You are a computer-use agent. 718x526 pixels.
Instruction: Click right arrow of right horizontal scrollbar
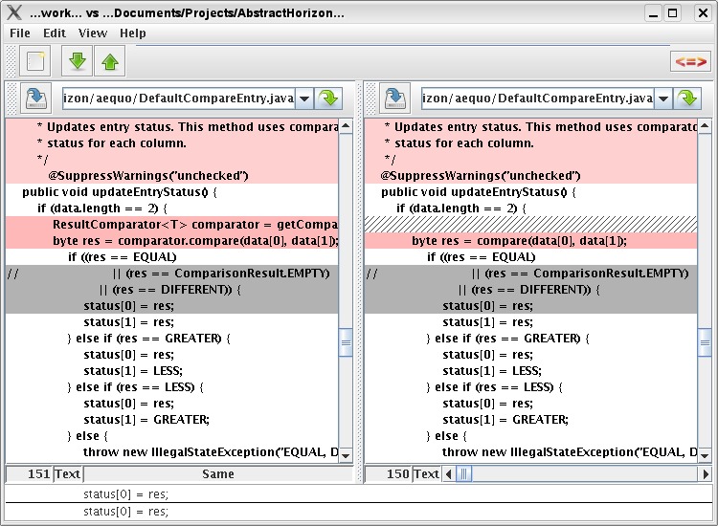(706, 473)
